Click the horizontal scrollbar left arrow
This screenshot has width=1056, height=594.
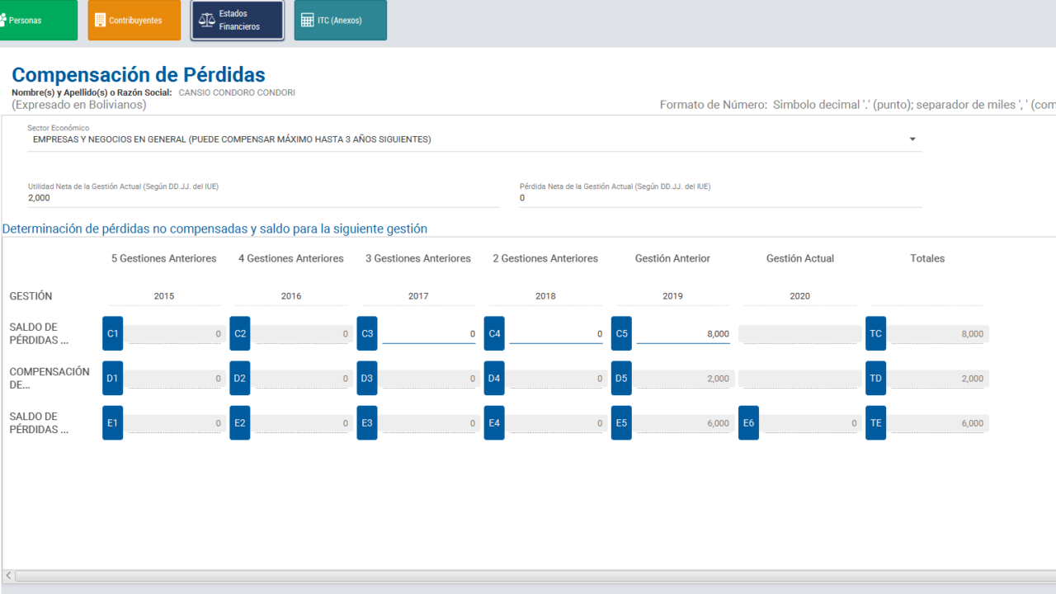[x=8, y=576]
